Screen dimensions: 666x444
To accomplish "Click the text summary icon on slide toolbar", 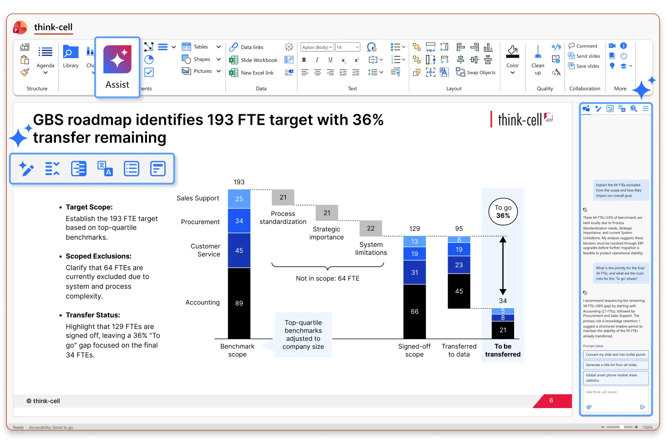I will tap(158, 169).
